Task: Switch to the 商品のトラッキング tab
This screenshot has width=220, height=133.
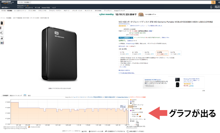Action: point(16,96)
